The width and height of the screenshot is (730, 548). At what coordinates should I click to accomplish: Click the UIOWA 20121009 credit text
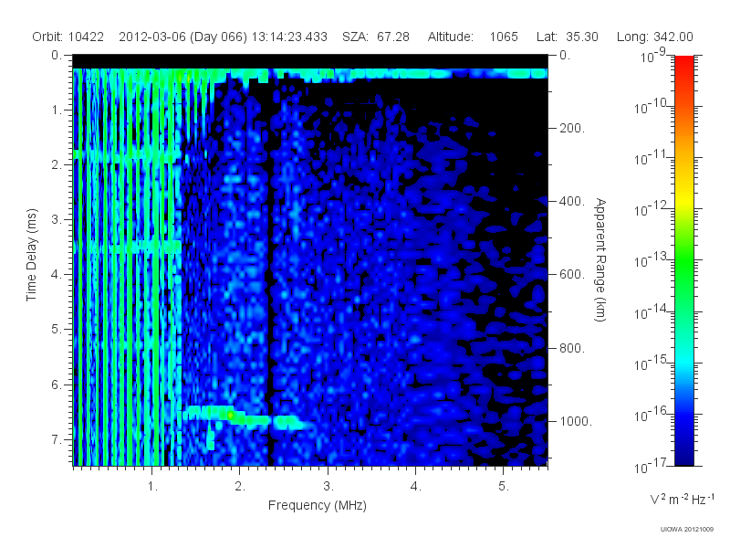687,530
